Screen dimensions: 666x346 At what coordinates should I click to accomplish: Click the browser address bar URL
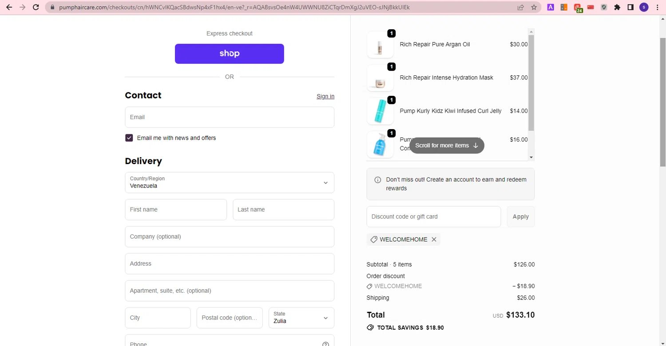click(234, 7)
